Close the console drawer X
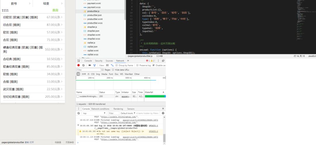The height and width of the screenshot is (145, 316). pyautogui.click(x=163, y=109)
